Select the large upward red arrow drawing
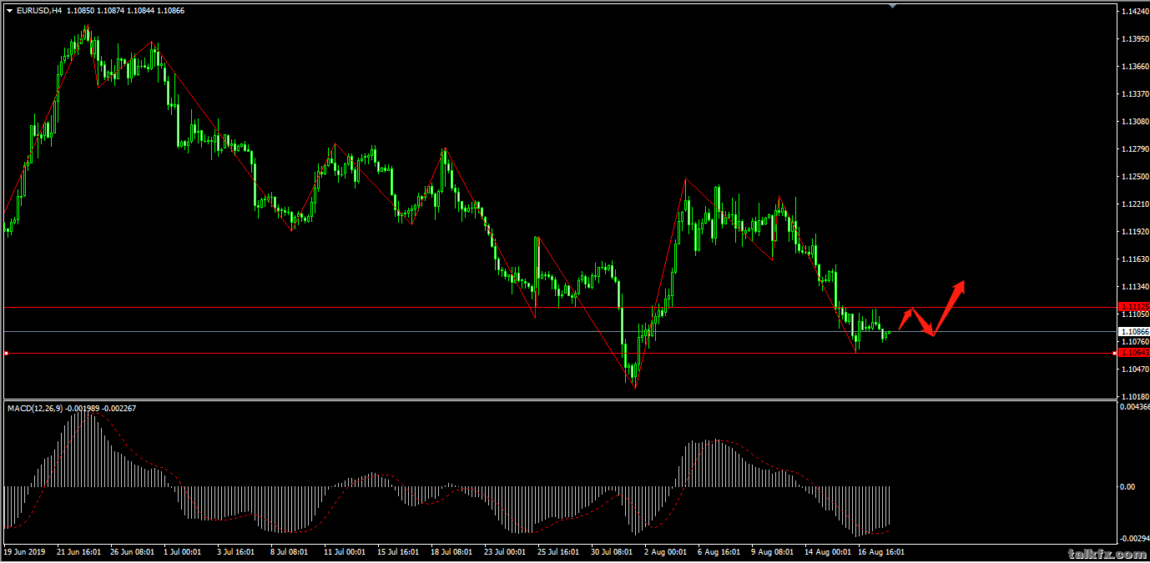 (950, 307)
